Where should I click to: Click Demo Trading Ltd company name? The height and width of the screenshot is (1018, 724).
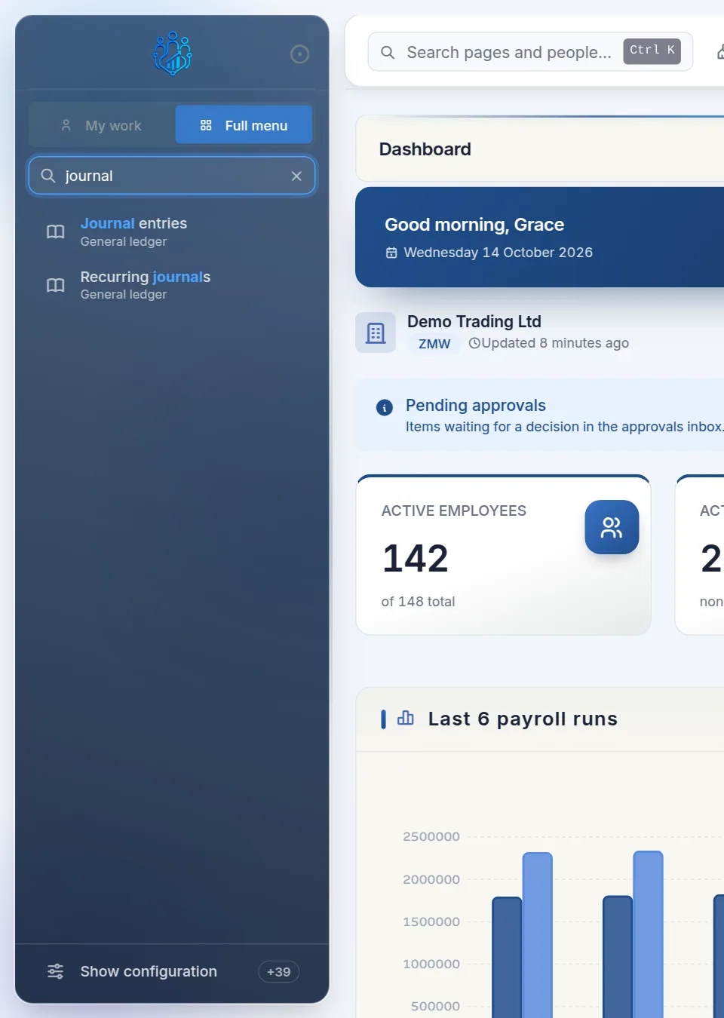coord(474,321)
